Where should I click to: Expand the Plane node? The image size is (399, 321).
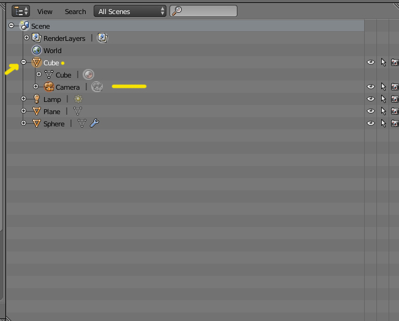click(x=23, y=110)
